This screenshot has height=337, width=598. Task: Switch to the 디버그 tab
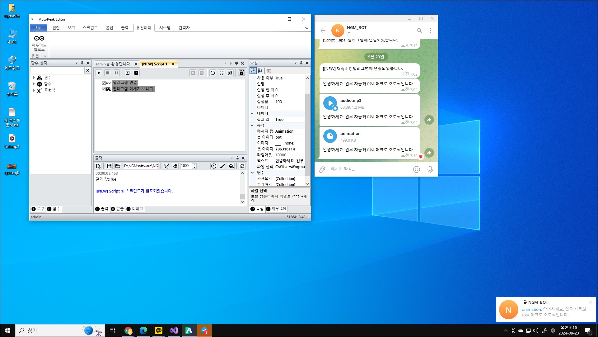(x=135, y=209)
